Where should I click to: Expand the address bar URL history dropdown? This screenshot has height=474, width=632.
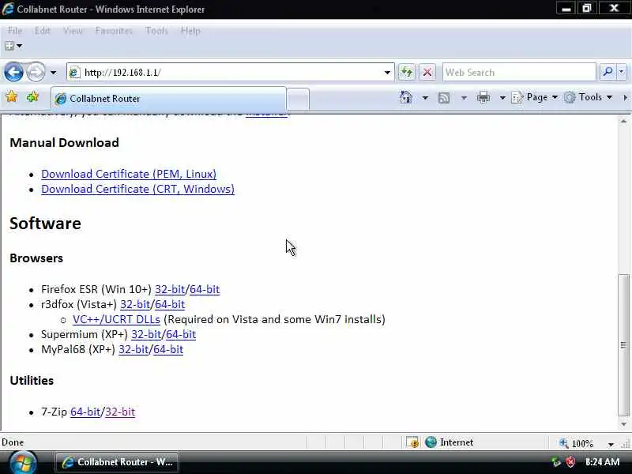point(387,73)
